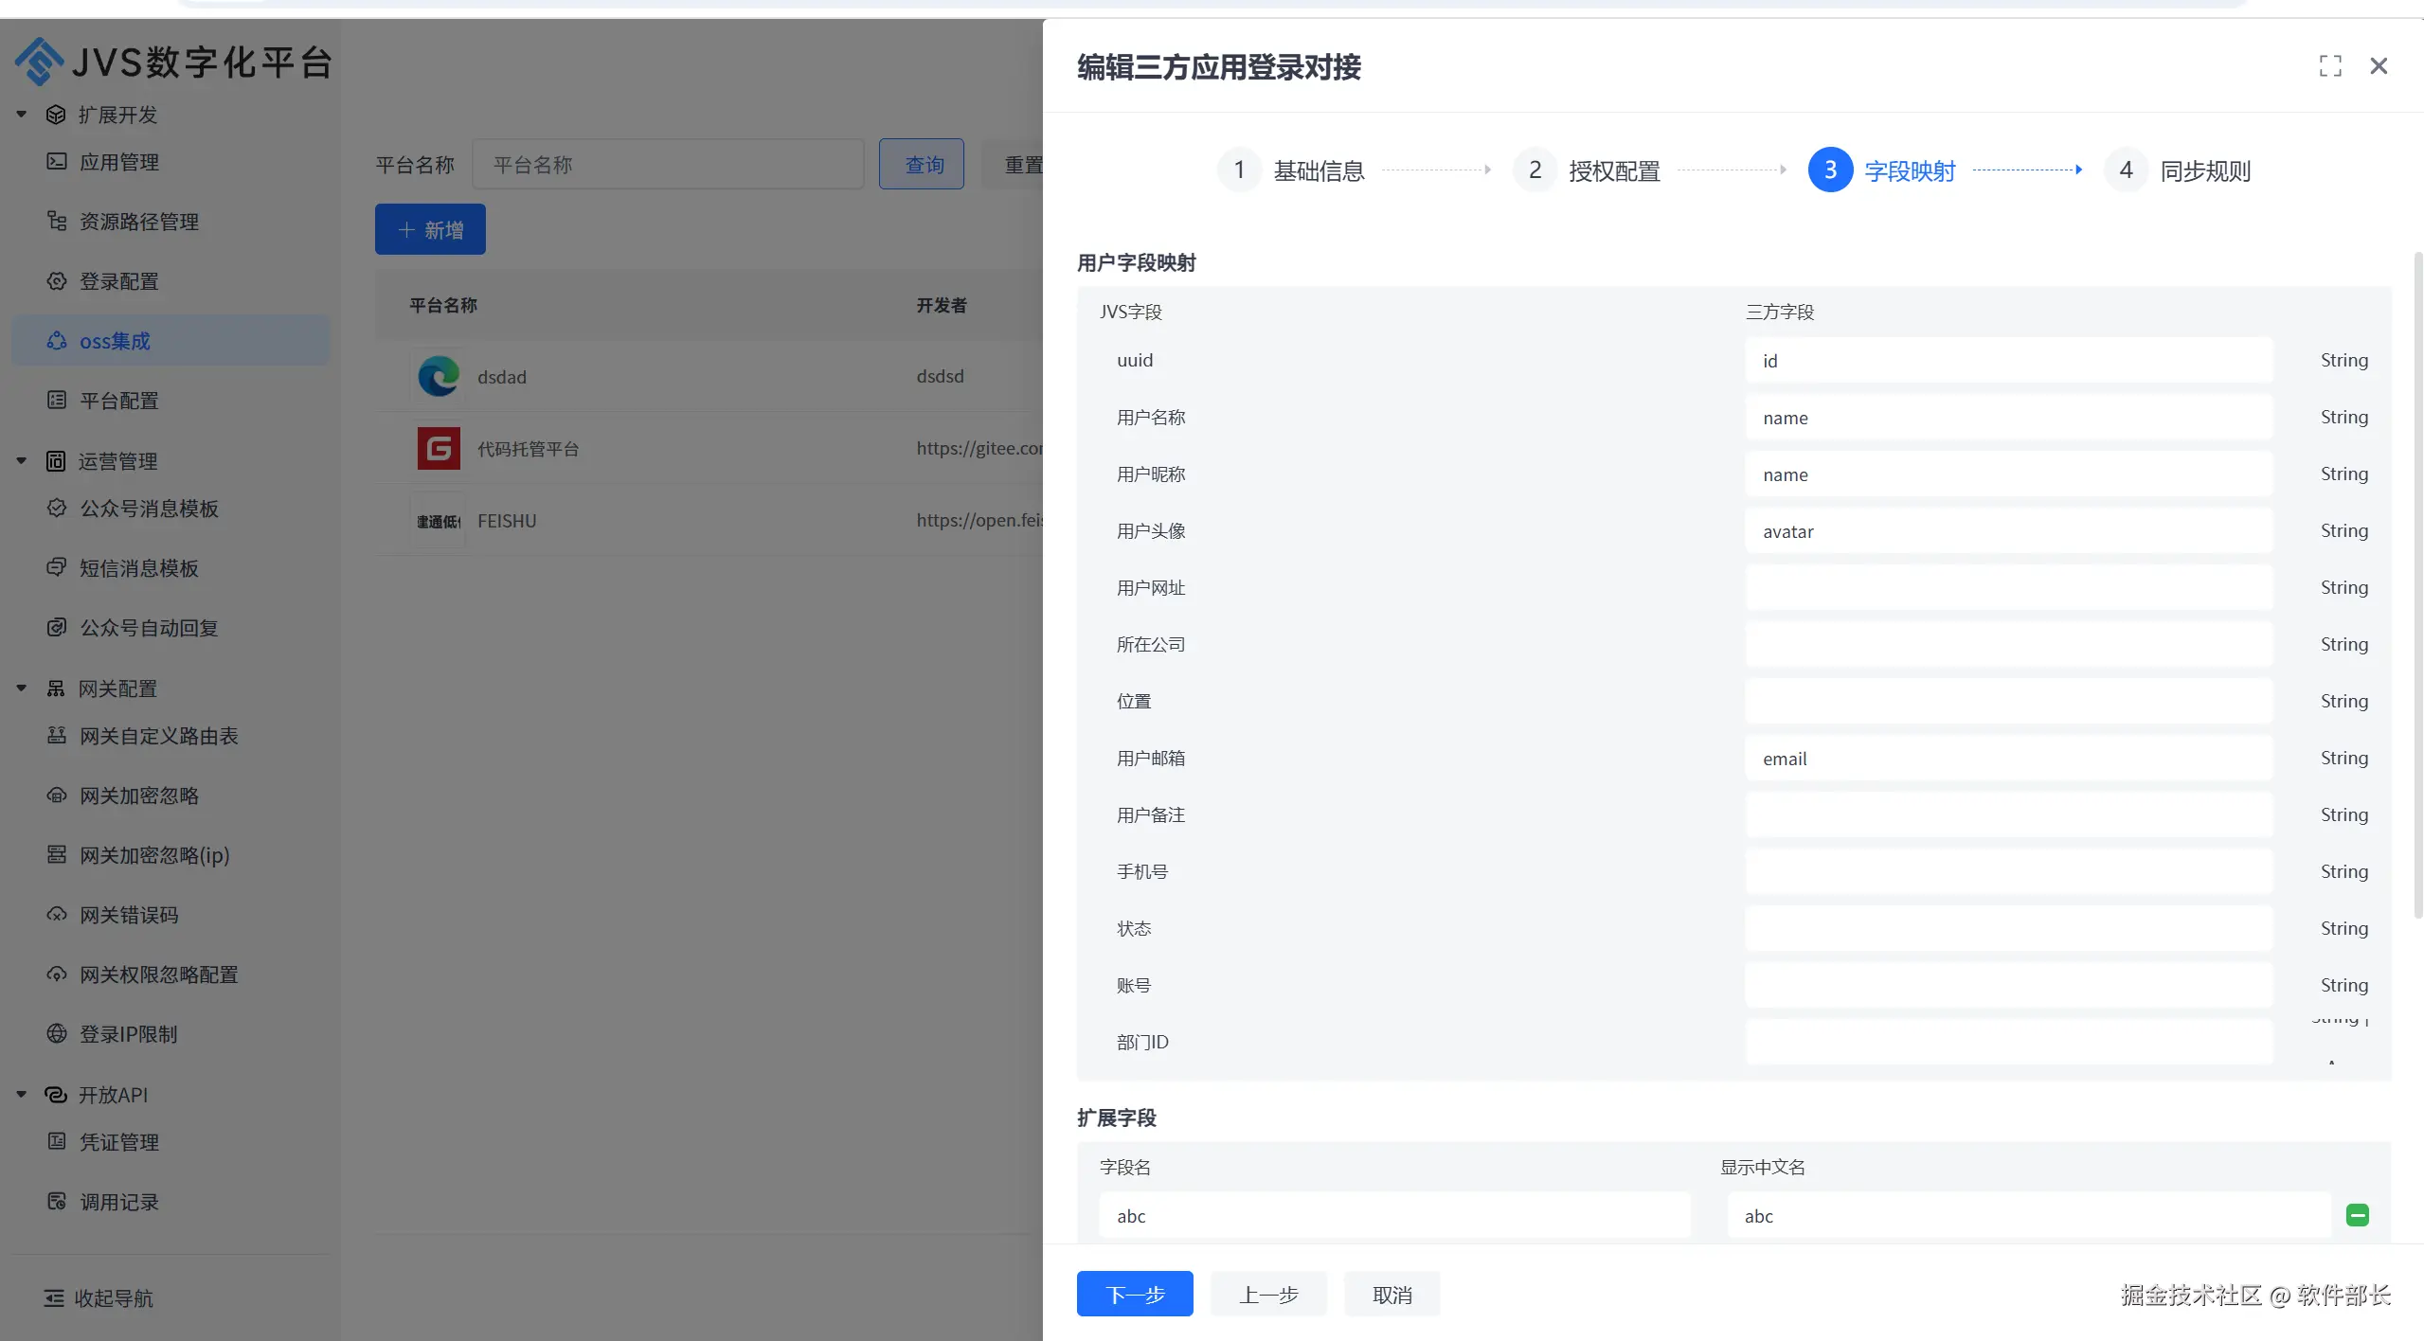Collapse the 开放API menu group
Image resolution: width=2424 pixels, height=1341 pixels.
21,1095
